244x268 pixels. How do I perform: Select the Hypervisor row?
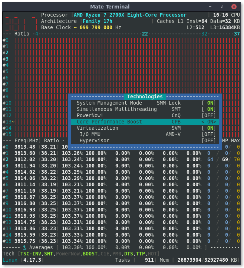145,141
